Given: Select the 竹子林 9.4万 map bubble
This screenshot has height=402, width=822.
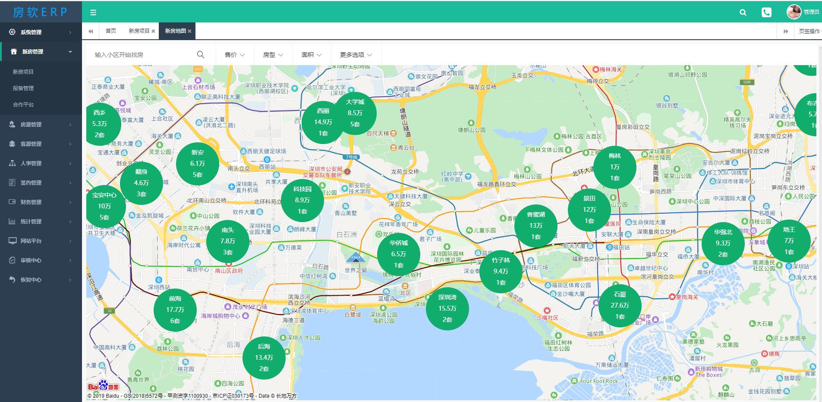Looking at the screenshot, I should click(x=501, y=271).
